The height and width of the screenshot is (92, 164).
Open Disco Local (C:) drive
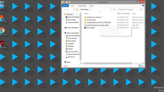coord(73,52)
